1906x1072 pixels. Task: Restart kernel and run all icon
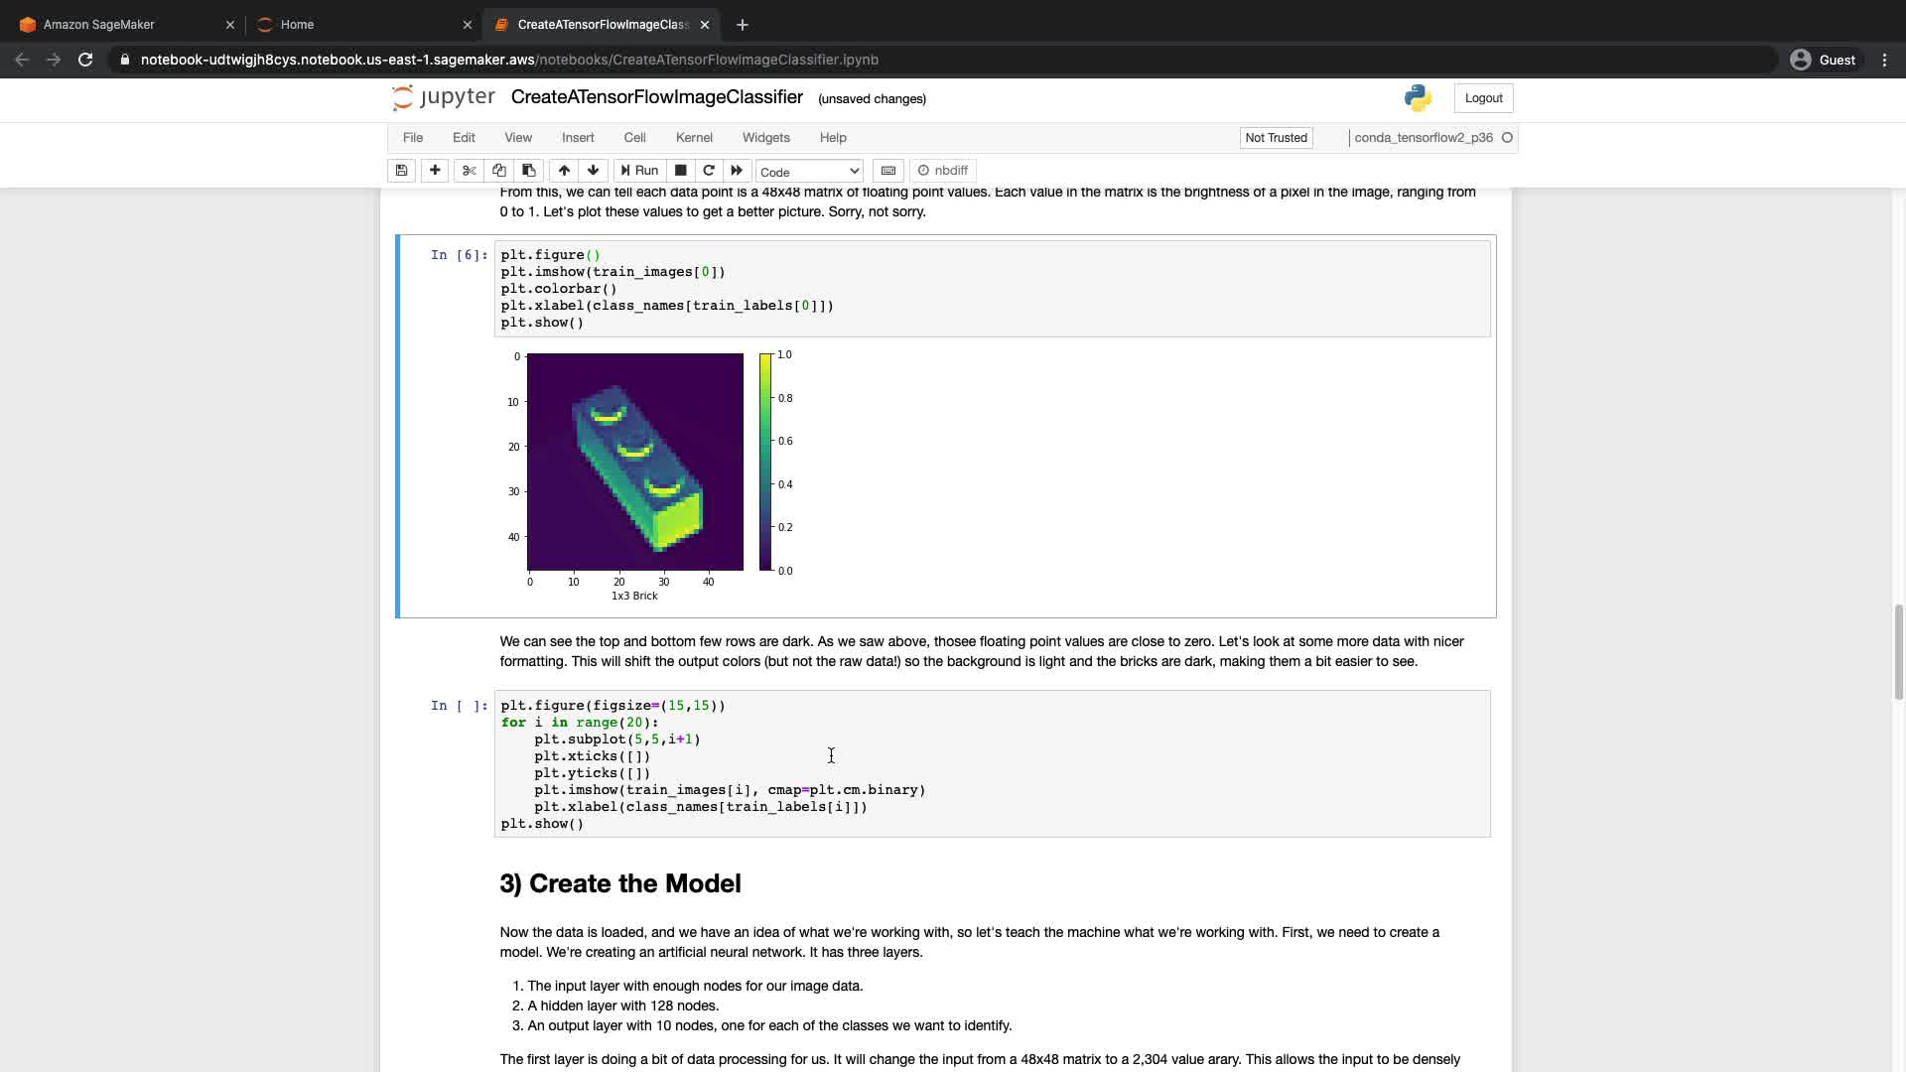click(737, 171)
